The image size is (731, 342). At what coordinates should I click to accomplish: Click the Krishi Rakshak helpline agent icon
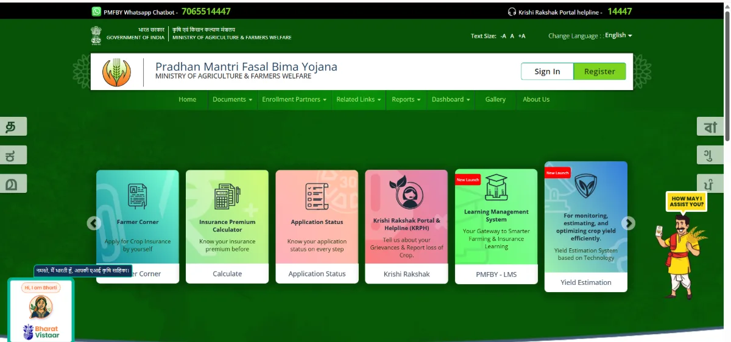(x=406, y=194)
